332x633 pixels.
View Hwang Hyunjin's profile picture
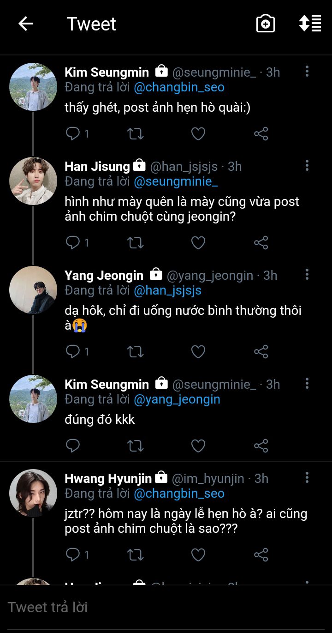33,493
